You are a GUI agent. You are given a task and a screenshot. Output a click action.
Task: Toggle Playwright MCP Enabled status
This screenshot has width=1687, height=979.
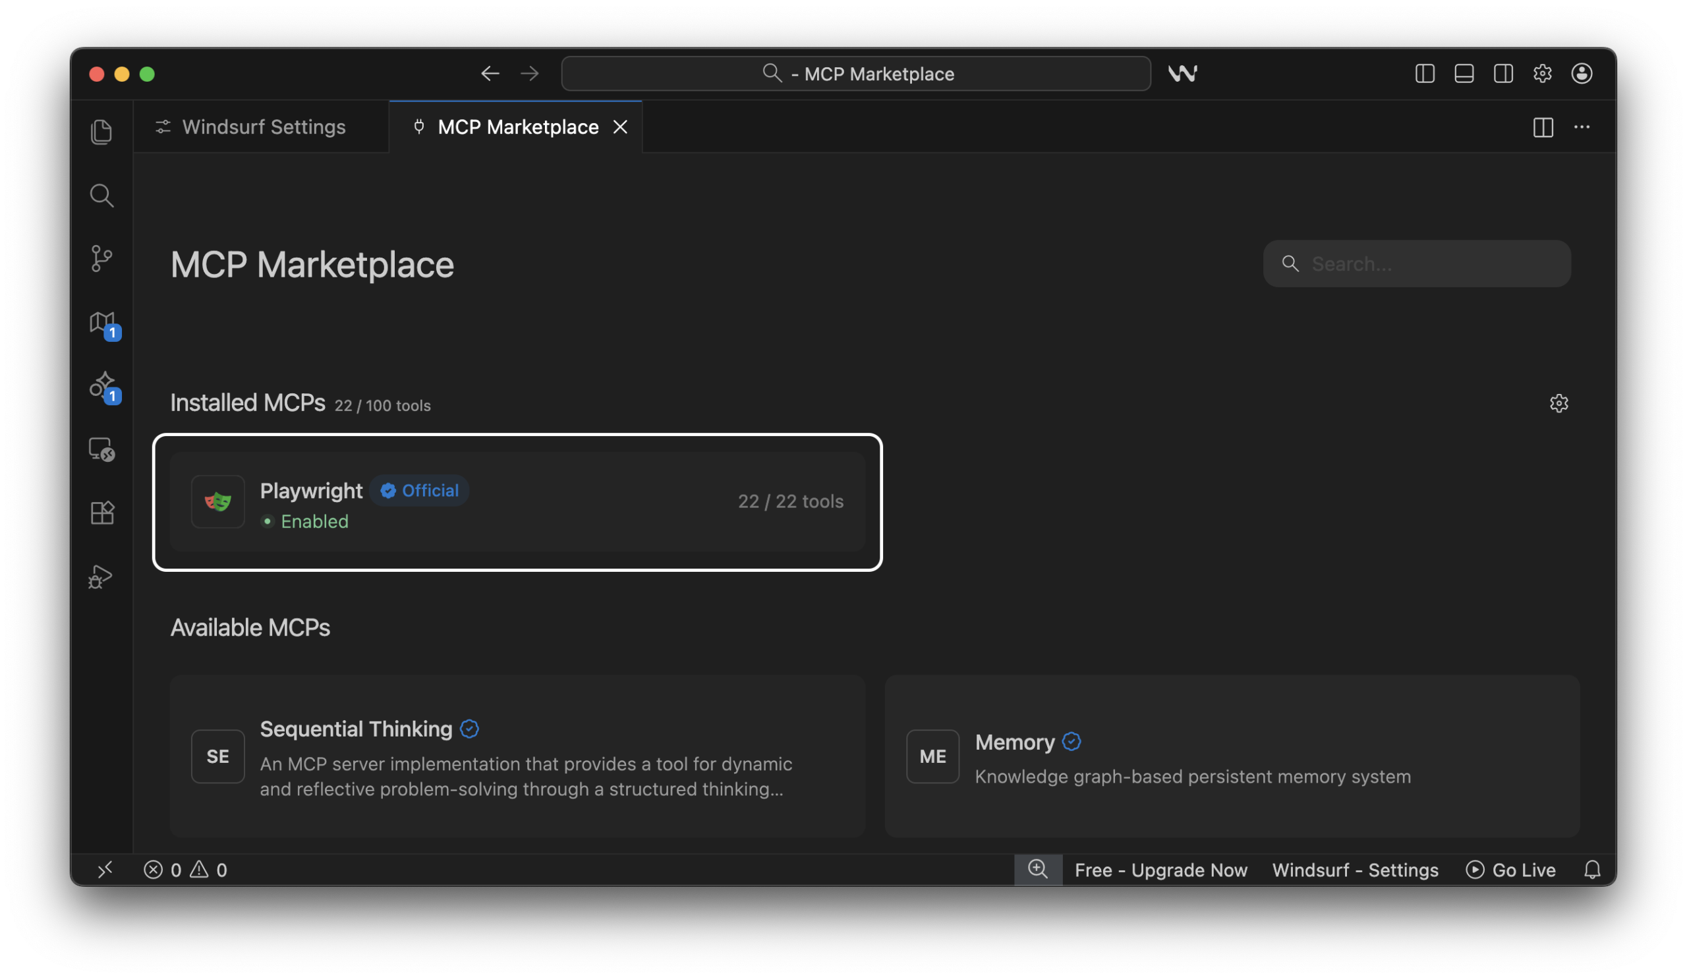coord(305,521)
